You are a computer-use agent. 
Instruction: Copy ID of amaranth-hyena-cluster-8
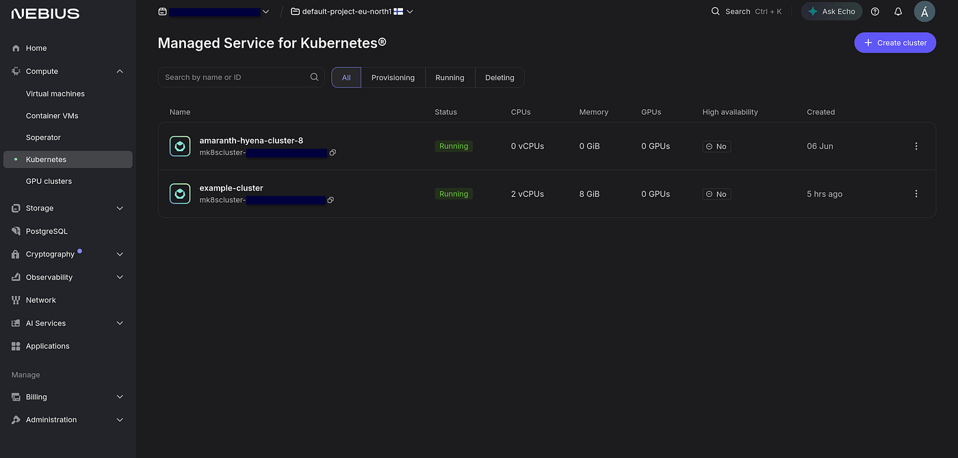tap(333, 152)
